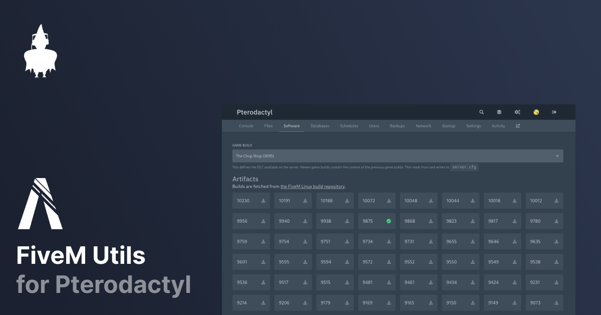The height and width of the screenshot is (315, 601).
Task: Download artifact build 9646
Action: click(x=514, y=242)
